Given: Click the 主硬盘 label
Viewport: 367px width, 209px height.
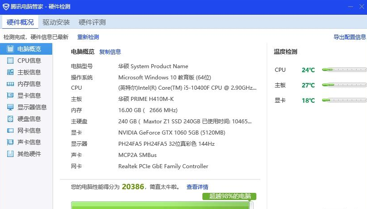Looking at the screenshot, I should tap(79, 122).
